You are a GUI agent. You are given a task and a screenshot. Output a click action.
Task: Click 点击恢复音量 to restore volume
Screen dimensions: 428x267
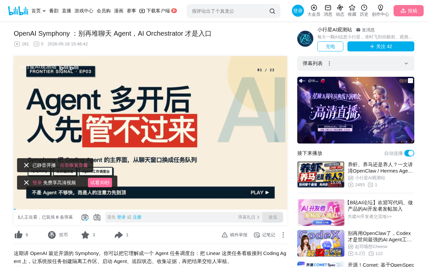click(x=74, y=165)
